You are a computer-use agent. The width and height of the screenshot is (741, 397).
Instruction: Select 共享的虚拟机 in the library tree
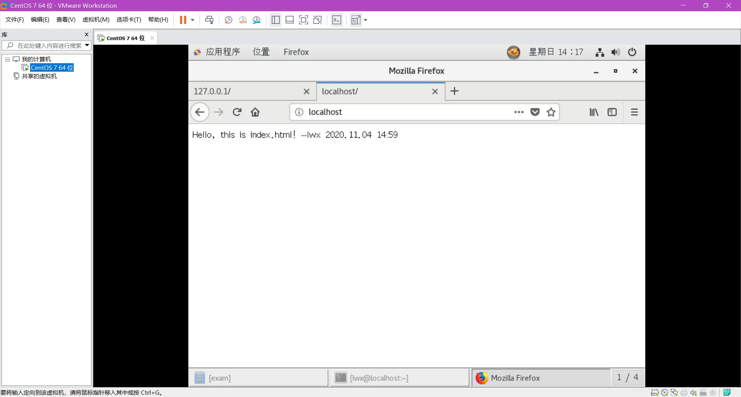pyautogui.click(x=39, y=76)
